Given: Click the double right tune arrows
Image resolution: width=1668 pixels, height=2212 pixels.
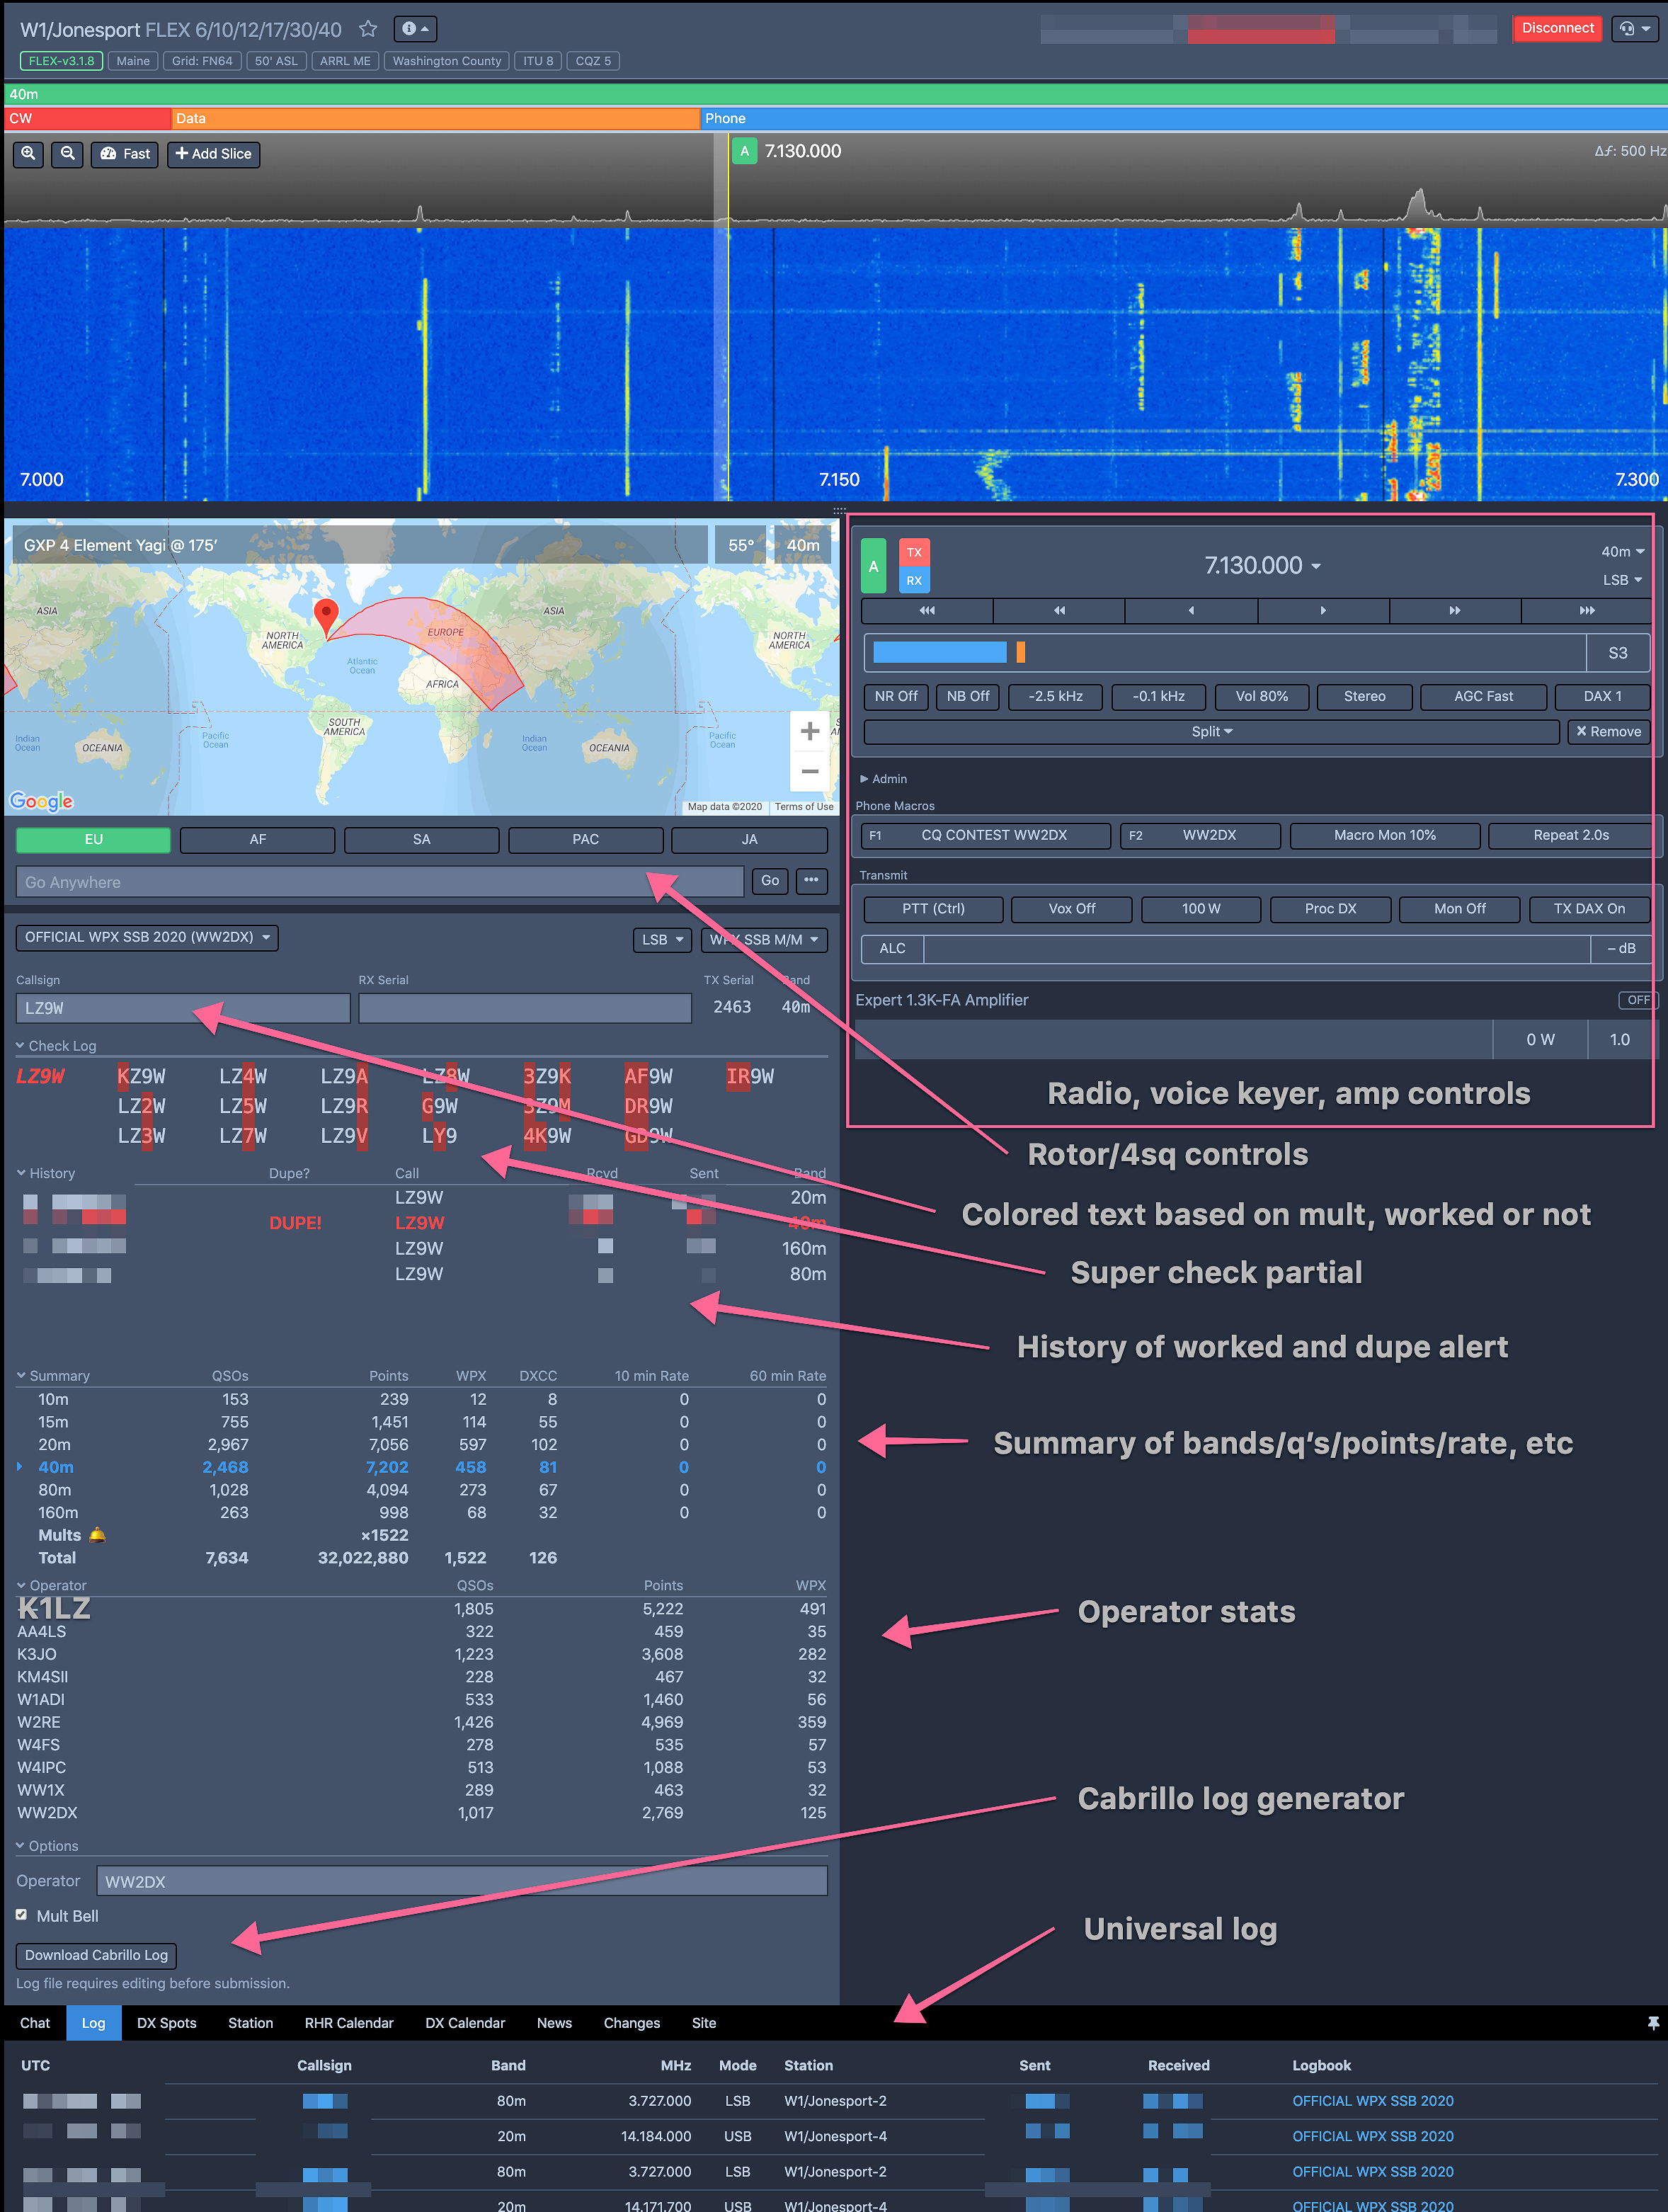Looking at the screenshot, I should tap(1454, 610).
